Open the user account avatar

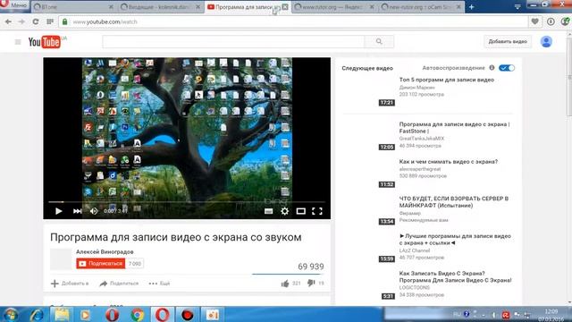[x=546, y=42]
